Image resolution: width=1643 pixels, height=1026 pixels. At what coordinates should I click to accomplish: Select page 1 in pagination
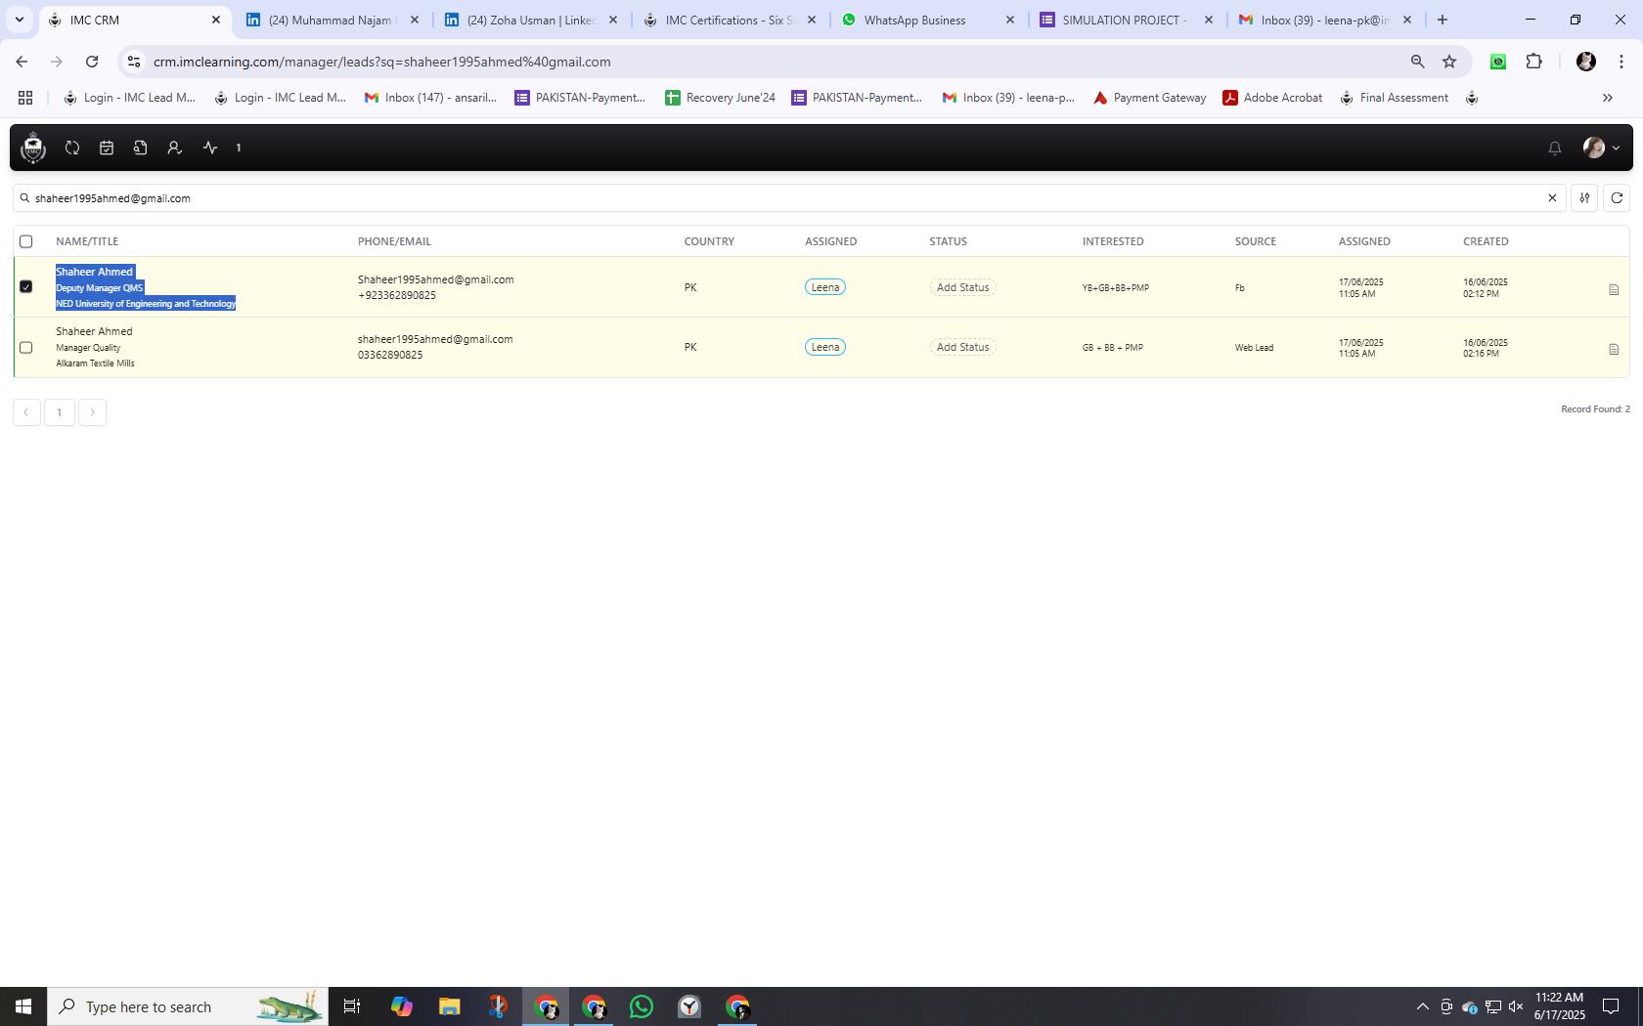point(60,412)
